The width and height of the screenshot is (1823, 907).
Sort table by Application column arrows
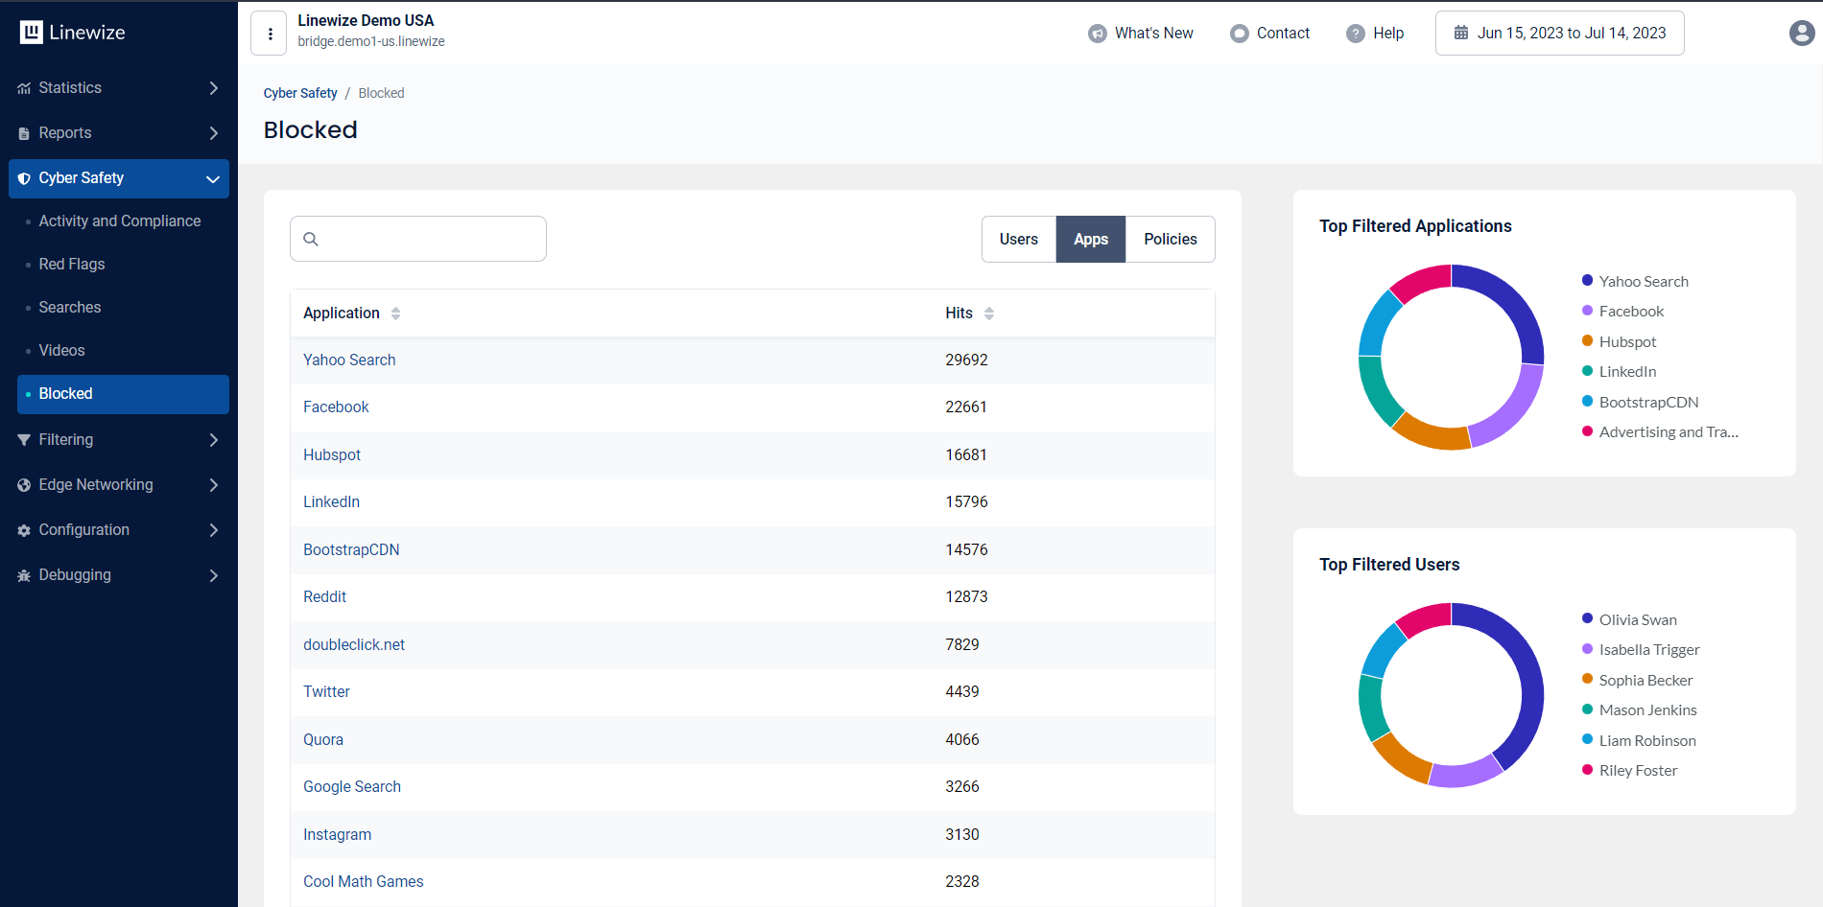pyautogui.click(x=395, y=314)
